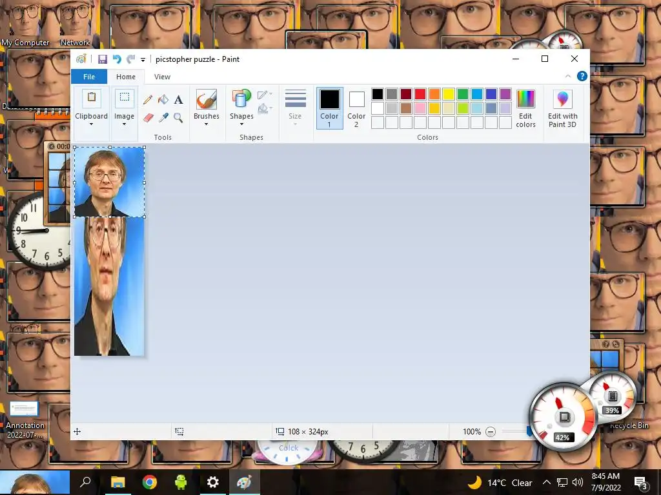Viewport: 661px width, 495px height.
Task: Open Customize Quick Access Toolbar dropdown
Action: (x=143, y=60)
